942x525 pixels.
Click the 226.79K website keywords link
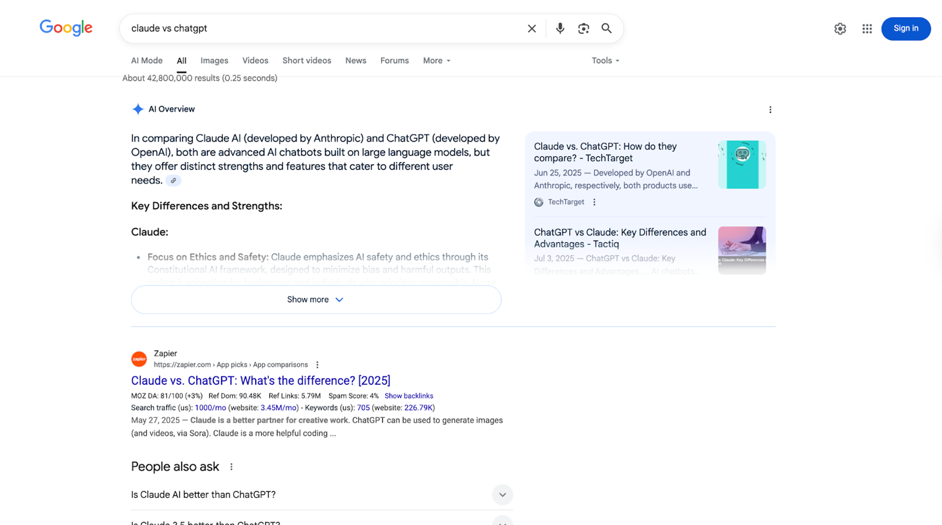pyautogui.click(x=419, y=408)
